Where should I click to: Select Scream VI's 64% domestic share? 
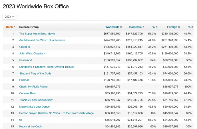[x=153, y=60]
